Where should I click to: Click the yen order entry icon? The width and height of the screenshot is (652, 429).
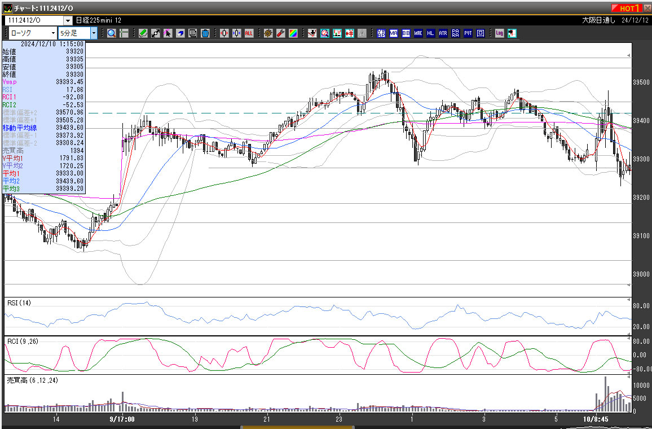click(x=350, y=33)
